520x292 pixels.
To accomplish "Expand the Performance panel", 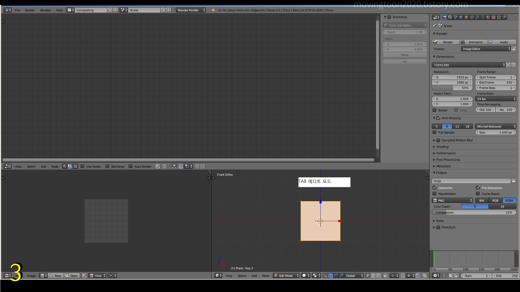I will pos(446,153).
